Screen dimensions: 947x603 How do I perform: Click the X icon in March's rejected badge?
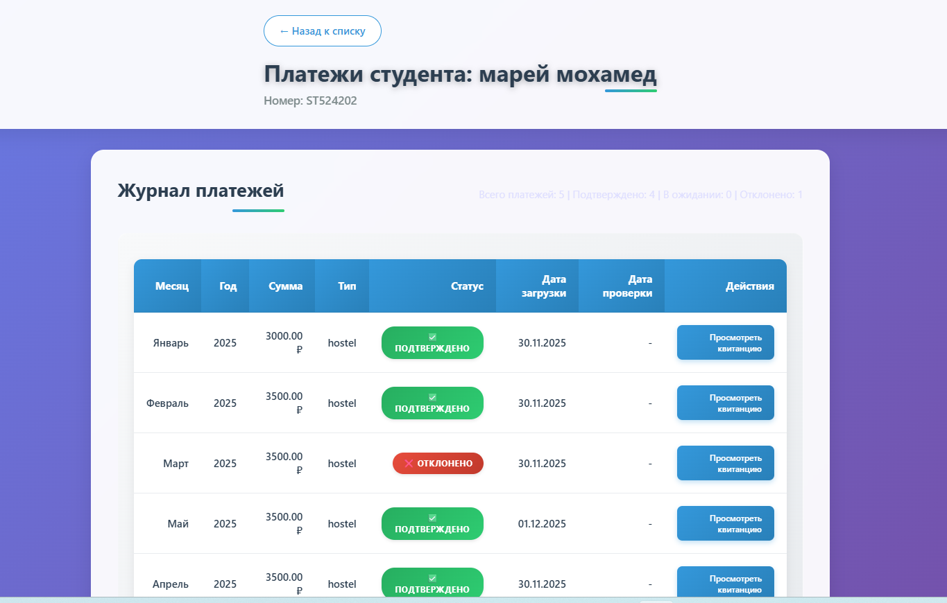click(408, 463)
